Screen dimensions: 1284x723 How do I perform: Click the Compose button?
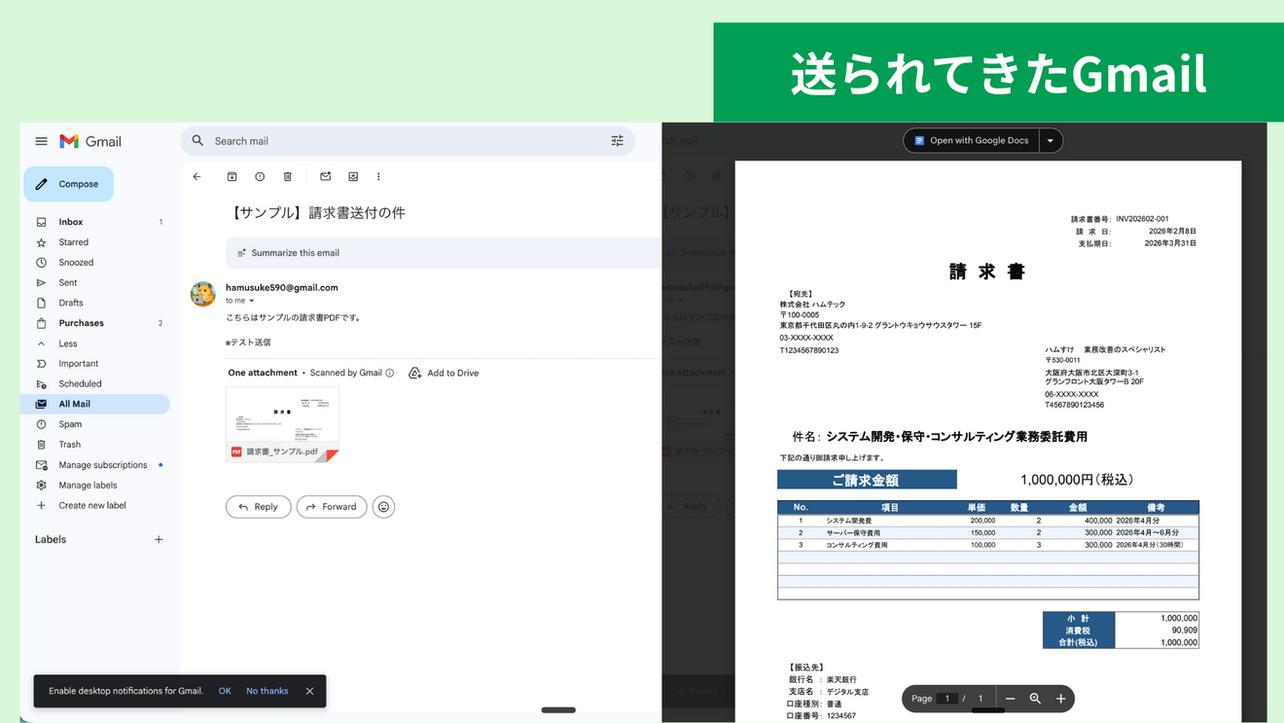(x=68, y=184)
